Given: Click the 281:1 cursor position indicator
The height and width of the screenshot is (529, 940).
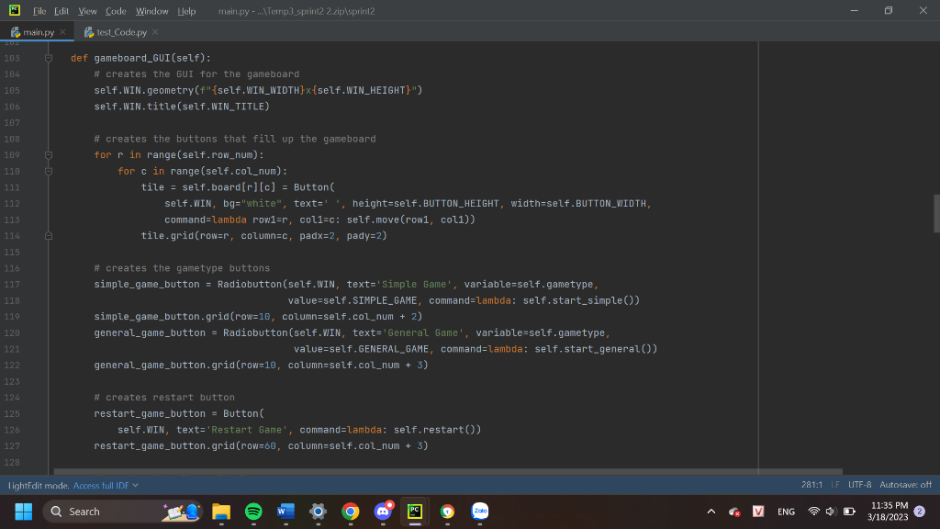Looking at the screenshot, I should click(811, 485).
